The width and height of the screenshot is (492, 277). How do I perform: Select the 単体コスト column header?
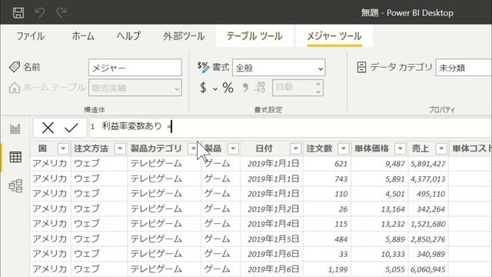(471, 149)
